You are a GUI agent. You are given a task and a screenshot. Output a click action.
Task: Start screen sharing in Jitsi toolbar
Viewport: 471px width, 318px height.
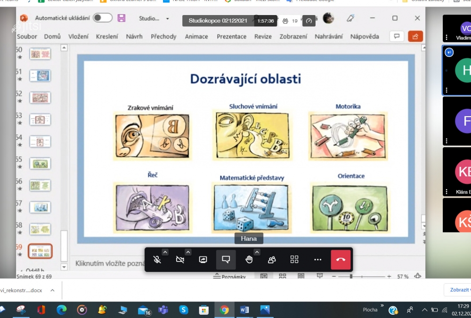203,260
